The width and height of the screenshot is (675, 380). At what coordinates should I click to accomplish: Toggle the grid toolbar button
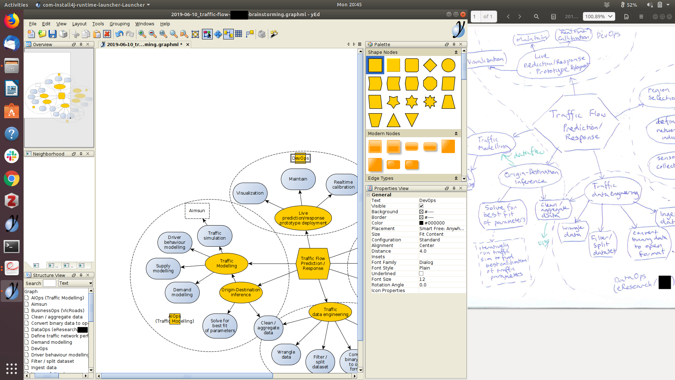point(239,34)
